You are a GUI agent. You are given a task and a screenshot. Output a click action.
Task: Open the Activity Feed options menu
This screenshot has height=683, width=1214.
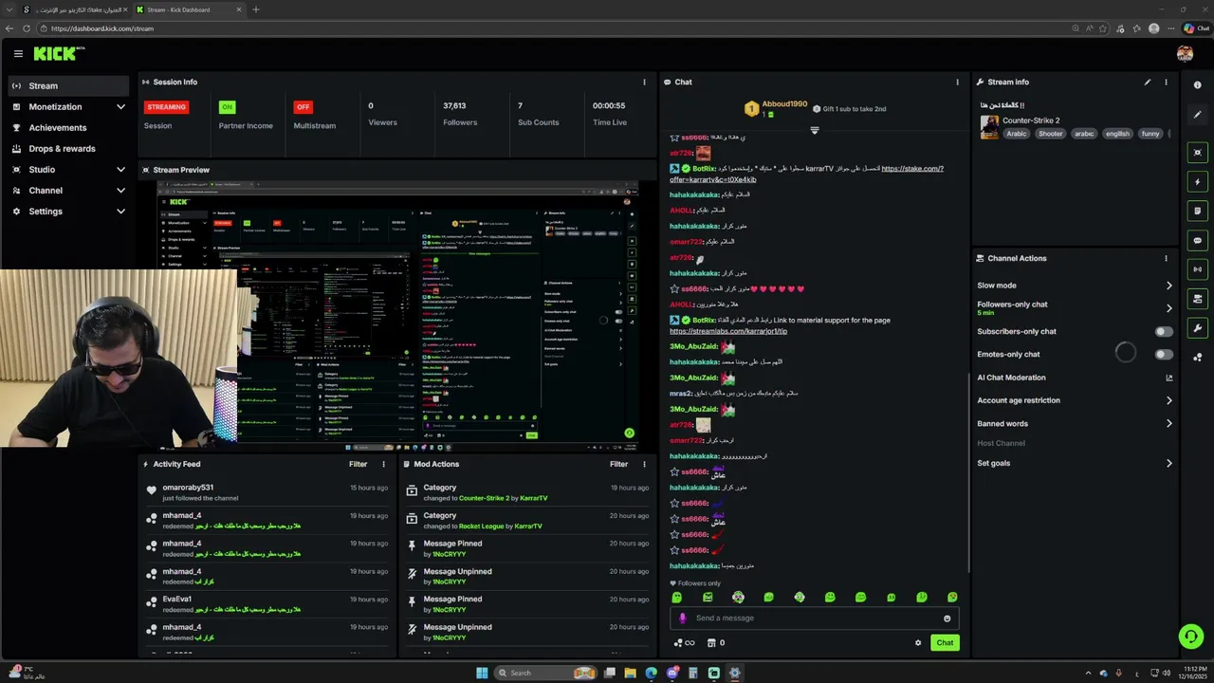point(383,464)
